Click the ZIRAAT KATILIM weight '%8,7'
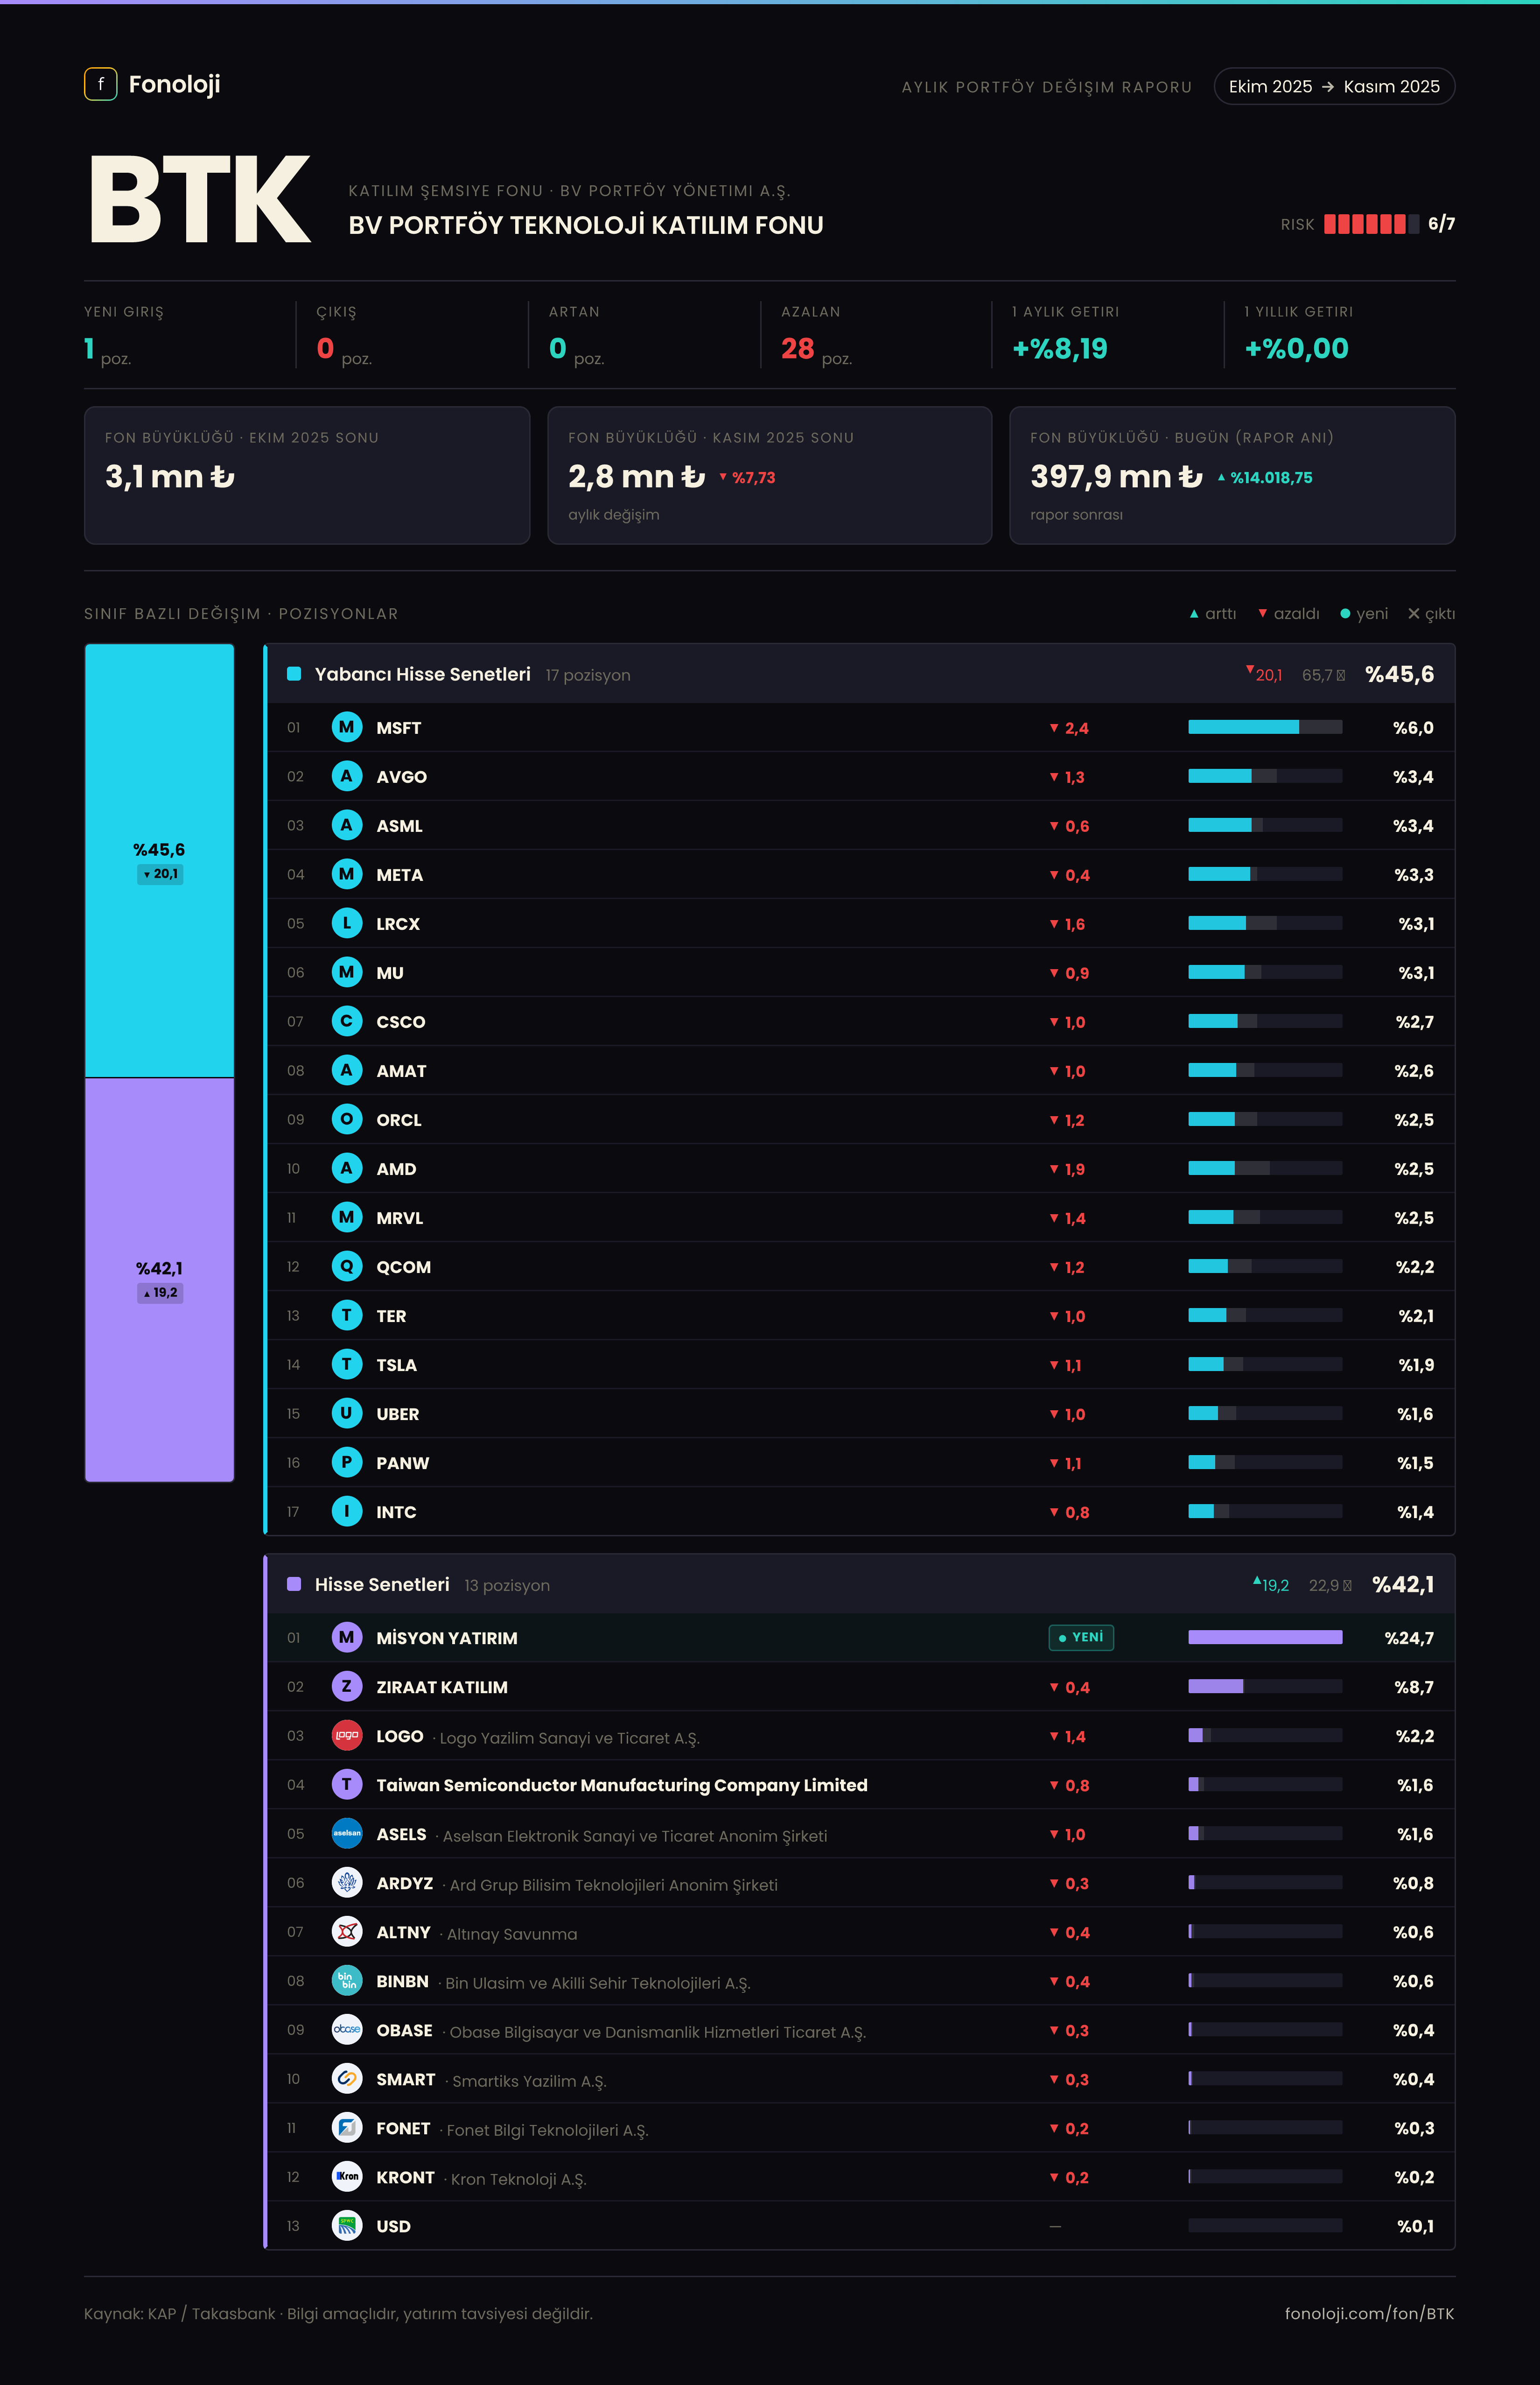This screenshot has width=1540, height=2385. tap(1414, 1688)
